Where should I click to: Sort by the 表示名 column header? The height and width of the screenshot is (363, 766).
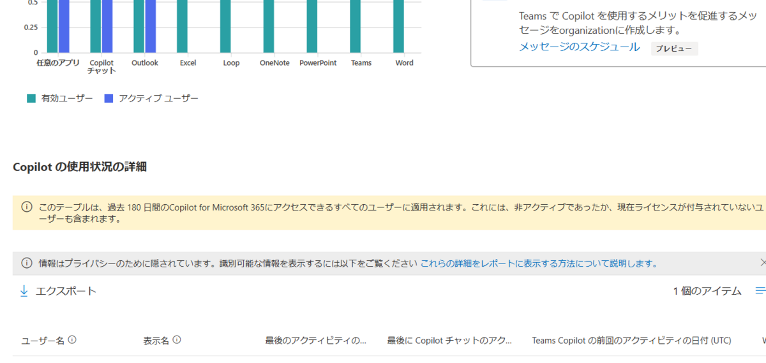pyautogui.click(x=156, y=341)
